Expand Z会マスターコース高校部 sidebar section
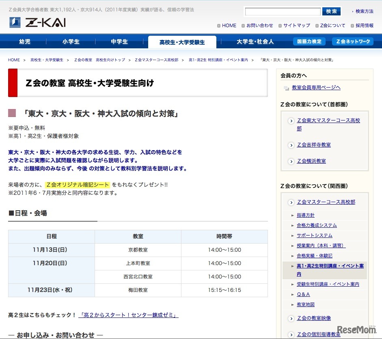Screen dimensions: 382x339 coord(326,202)
